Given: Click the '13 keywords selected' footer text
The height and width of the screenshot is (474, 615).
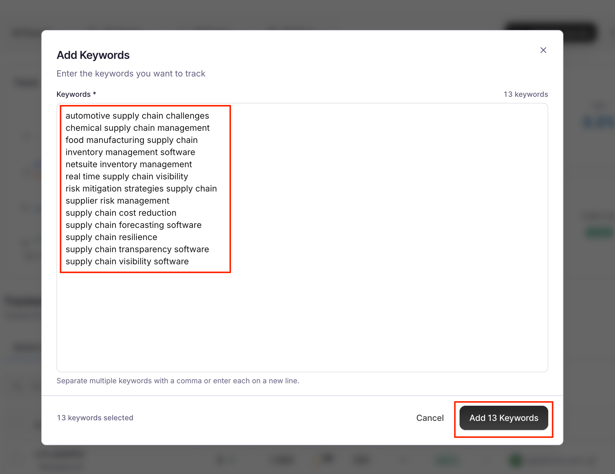Looking at the screenshot, I should (95, 418).
